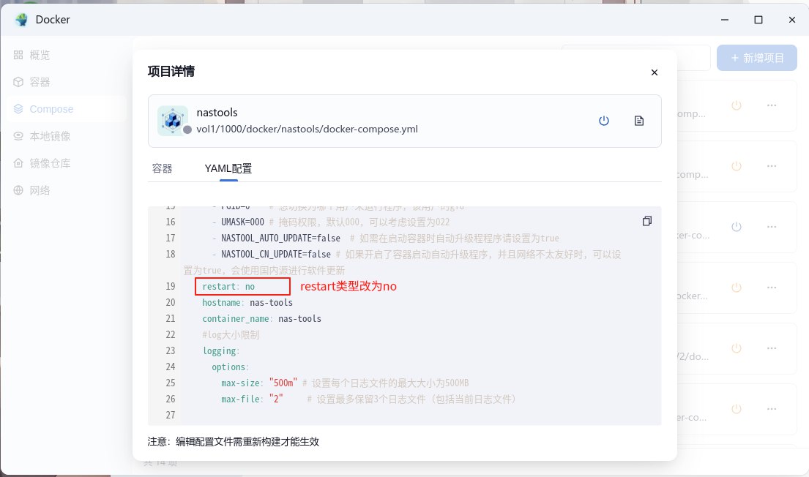
Task: Select Compose in the sidebar
Action: click(x=51, y=109)
